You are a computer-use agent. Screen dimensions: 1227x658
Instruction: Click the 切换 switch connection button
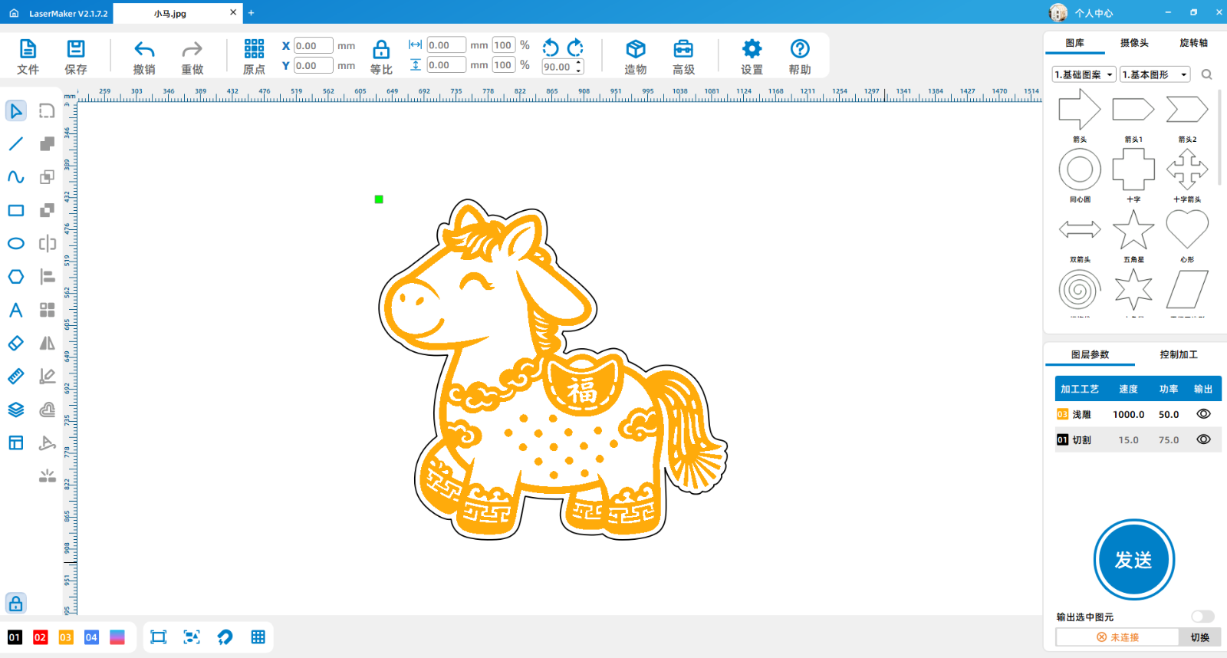pyautogui.click(x=1199, y=637)
